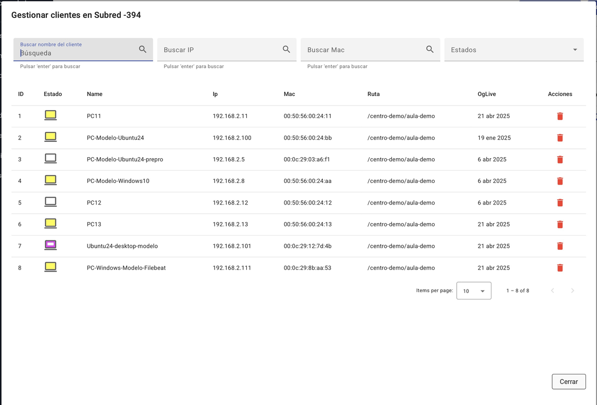Screen dimensions: 597x405
Task: Delete Ubuntu24-desktop-modelo using trash icon
Action: (560, 246)
